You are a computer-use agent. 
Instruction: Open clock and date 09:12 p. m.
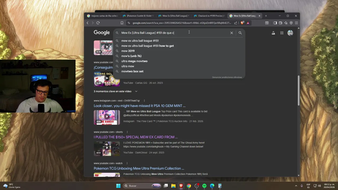[x=329, y=186]
